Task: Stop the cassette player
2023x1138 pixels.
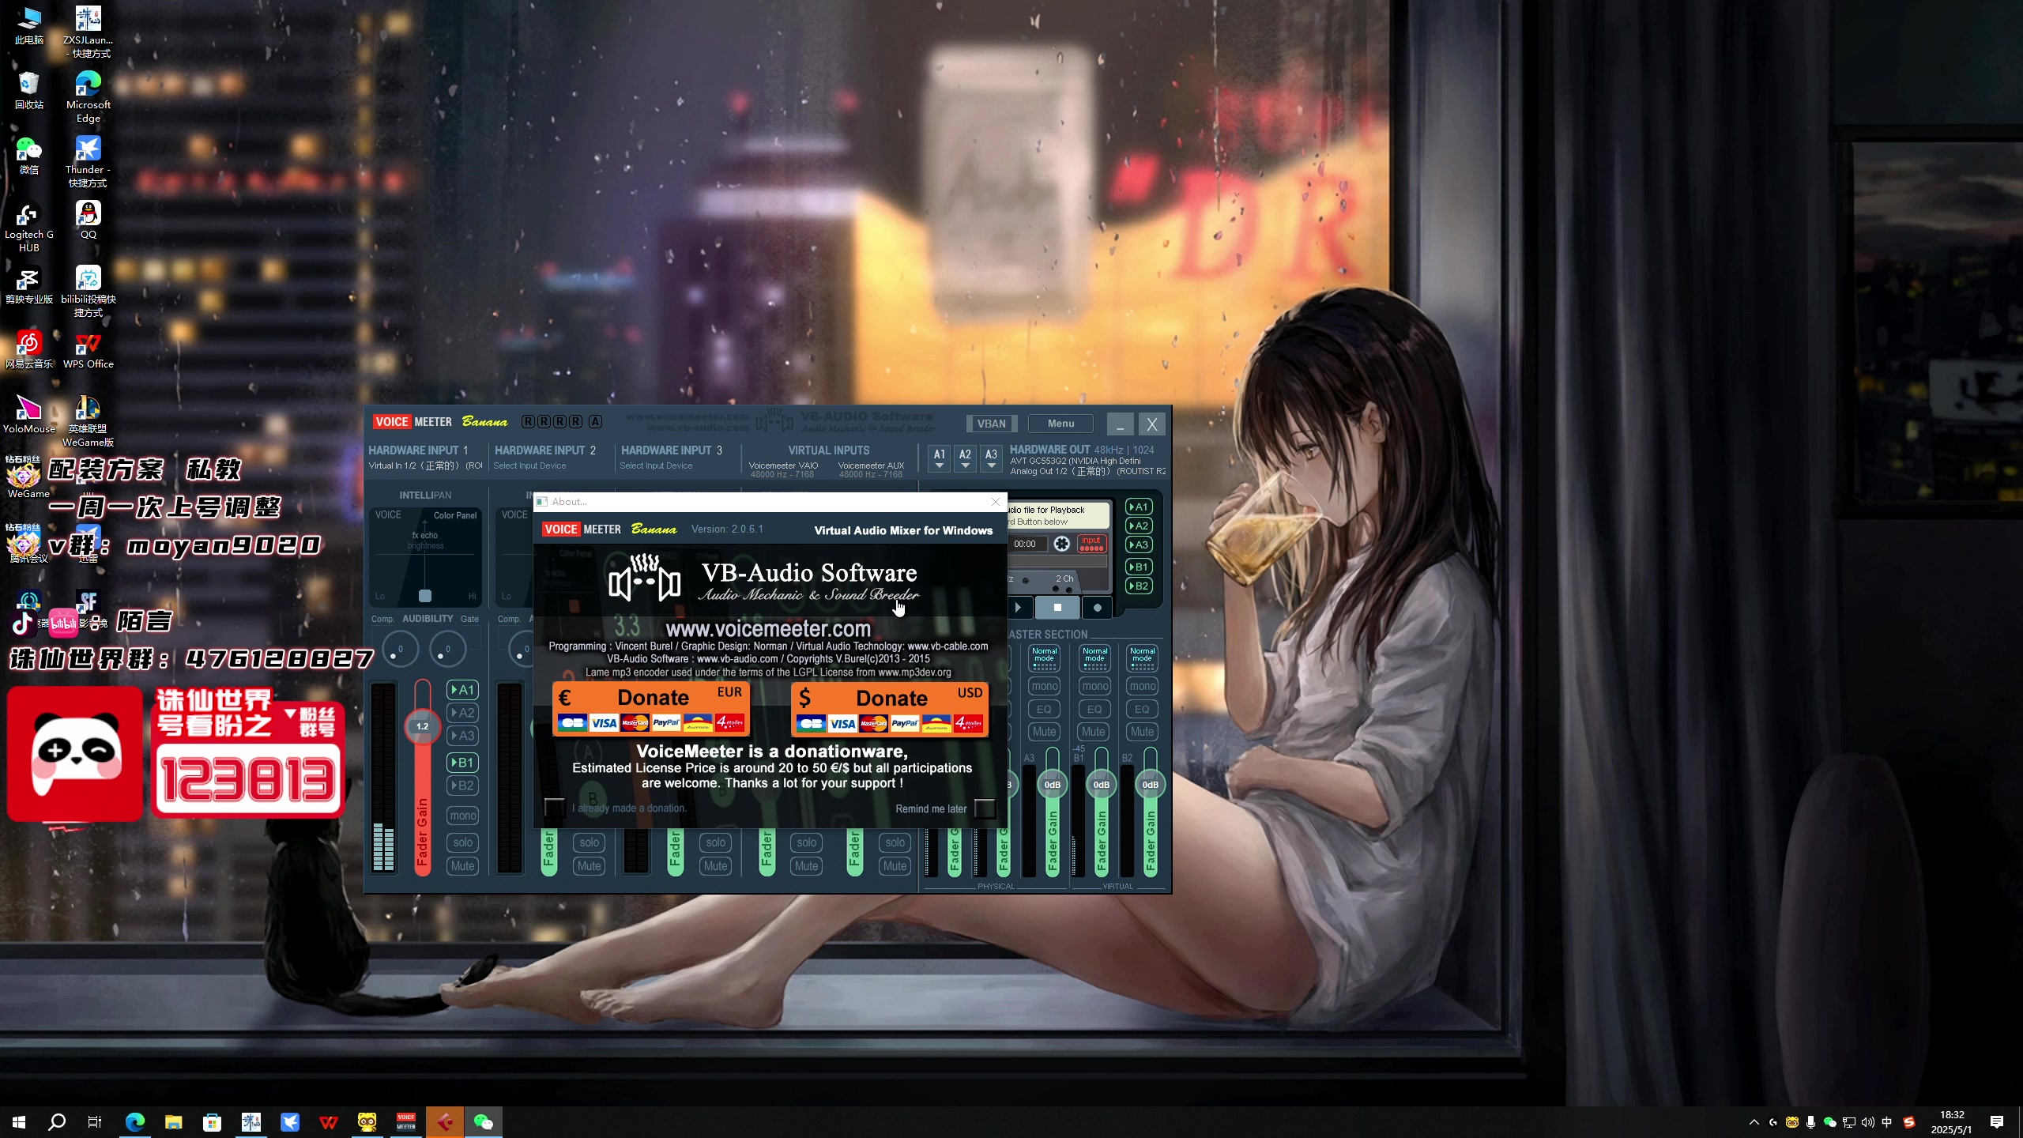Action: (1057, 608)
